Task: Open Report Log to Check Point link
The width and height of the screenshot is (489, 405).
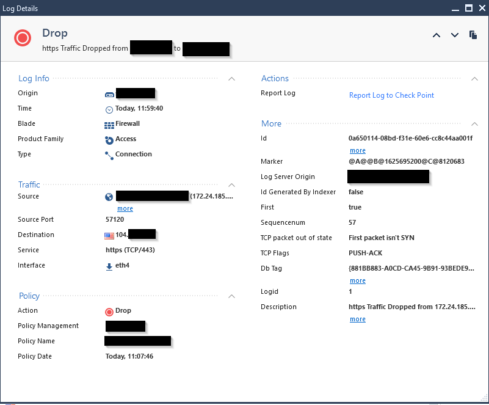Action: [x=391, y=95]
